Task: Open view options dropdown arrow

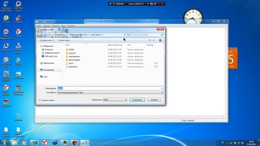Action: 154,40
